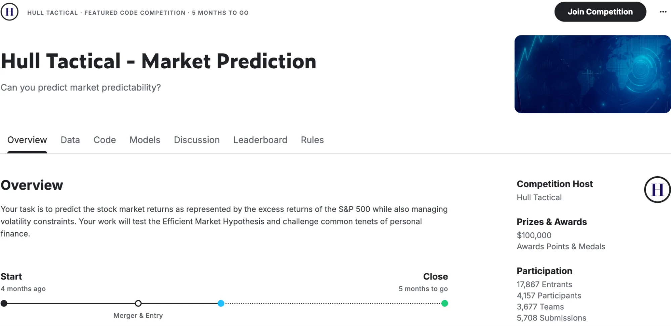Switch to the Discussion tab
671x326 pixels.
point(196,140)
